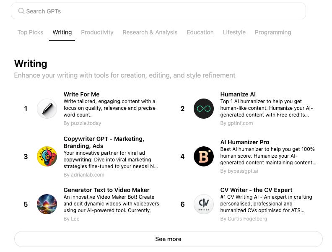
Task: Click the Copywriter GPT description text
Action: [x=111, y=160]
